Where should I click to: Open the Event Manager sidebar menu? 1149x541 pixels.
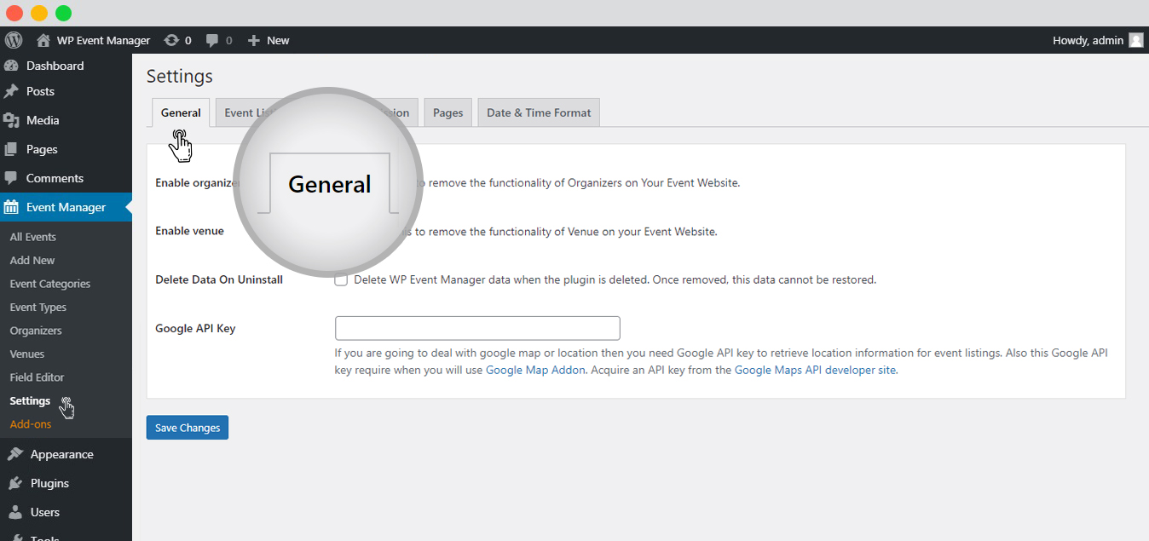66,207
